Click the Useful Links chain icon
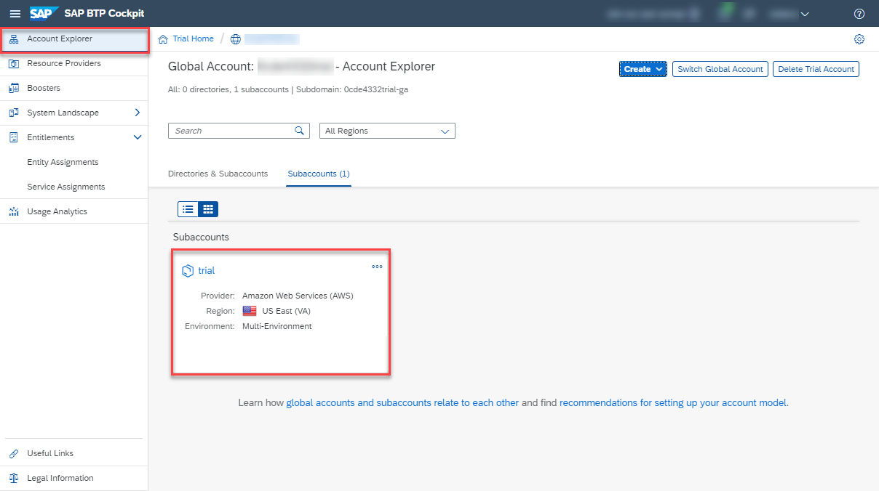Screen dimensions: 879x491 [x=14, y=453]
